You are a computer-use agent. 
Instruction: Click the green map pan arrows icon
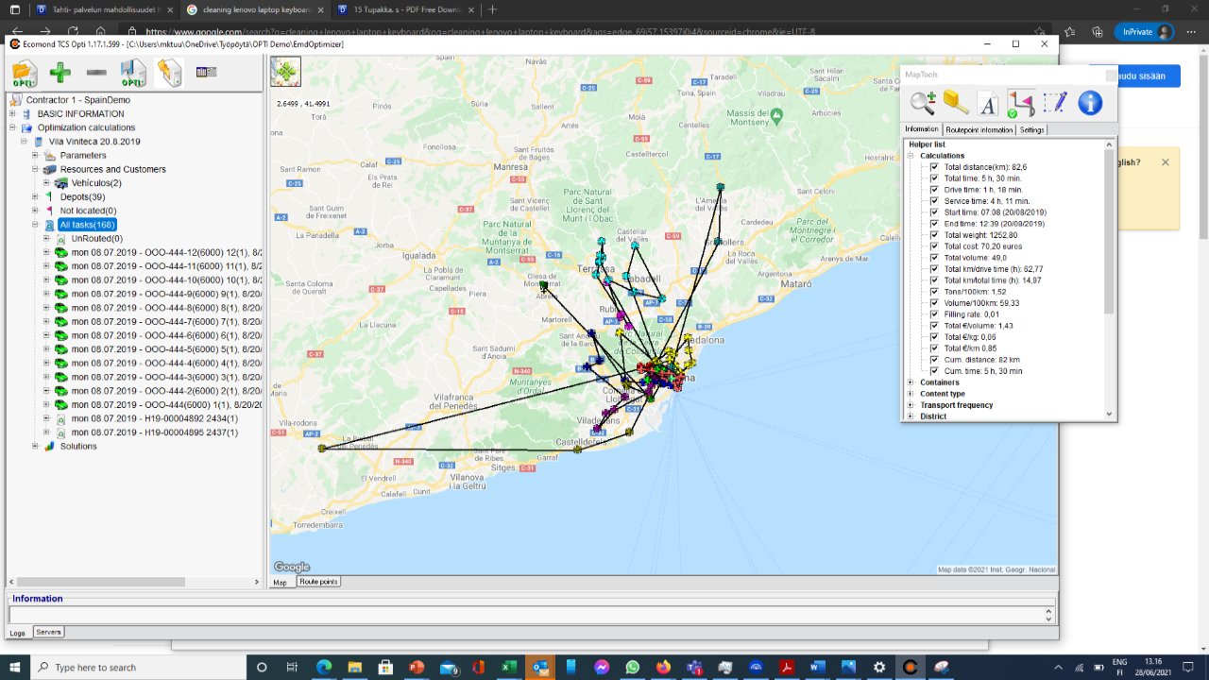285,72
